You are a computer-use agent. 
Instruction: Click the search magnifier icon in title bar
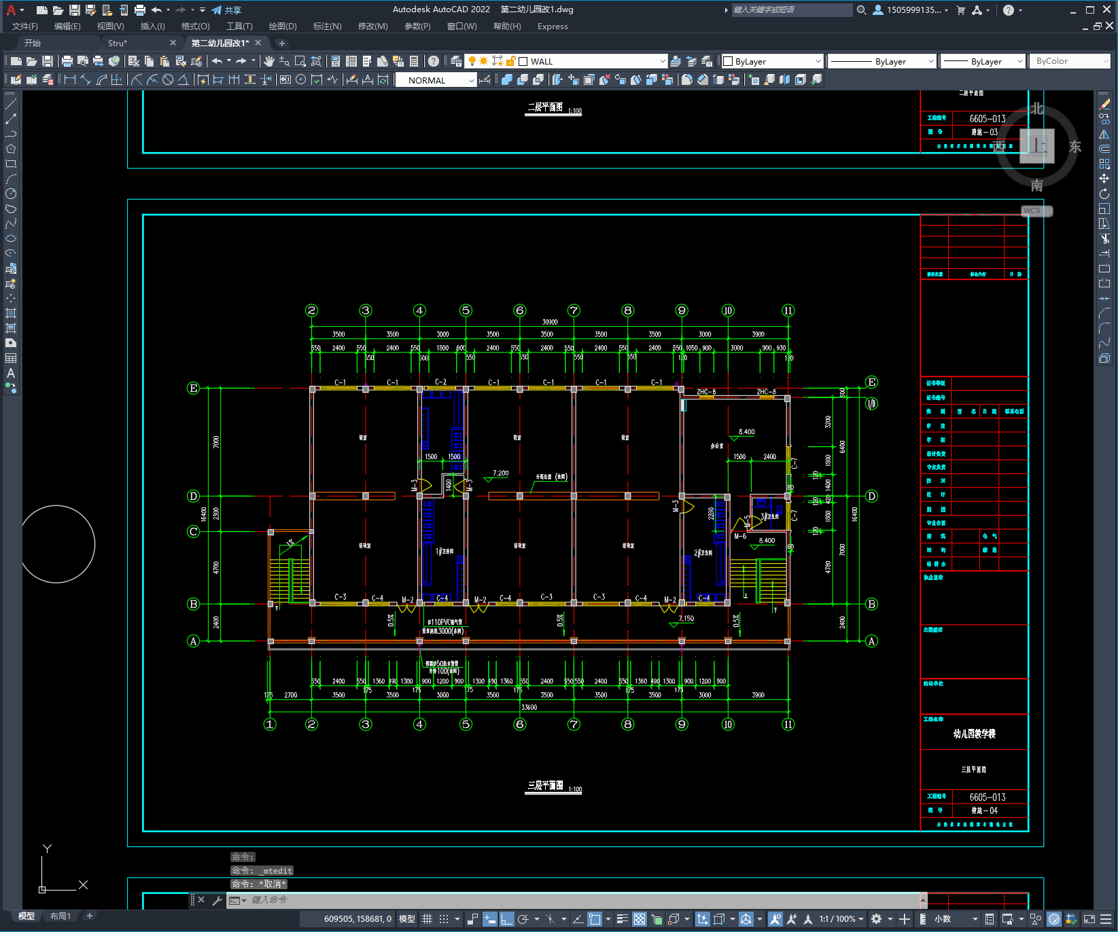(861, 10)
